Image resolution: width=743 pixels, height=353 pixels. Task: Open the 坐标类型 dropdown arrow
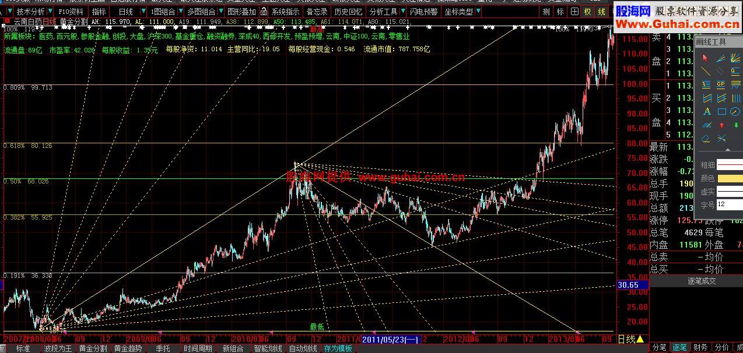coord(478,11)
